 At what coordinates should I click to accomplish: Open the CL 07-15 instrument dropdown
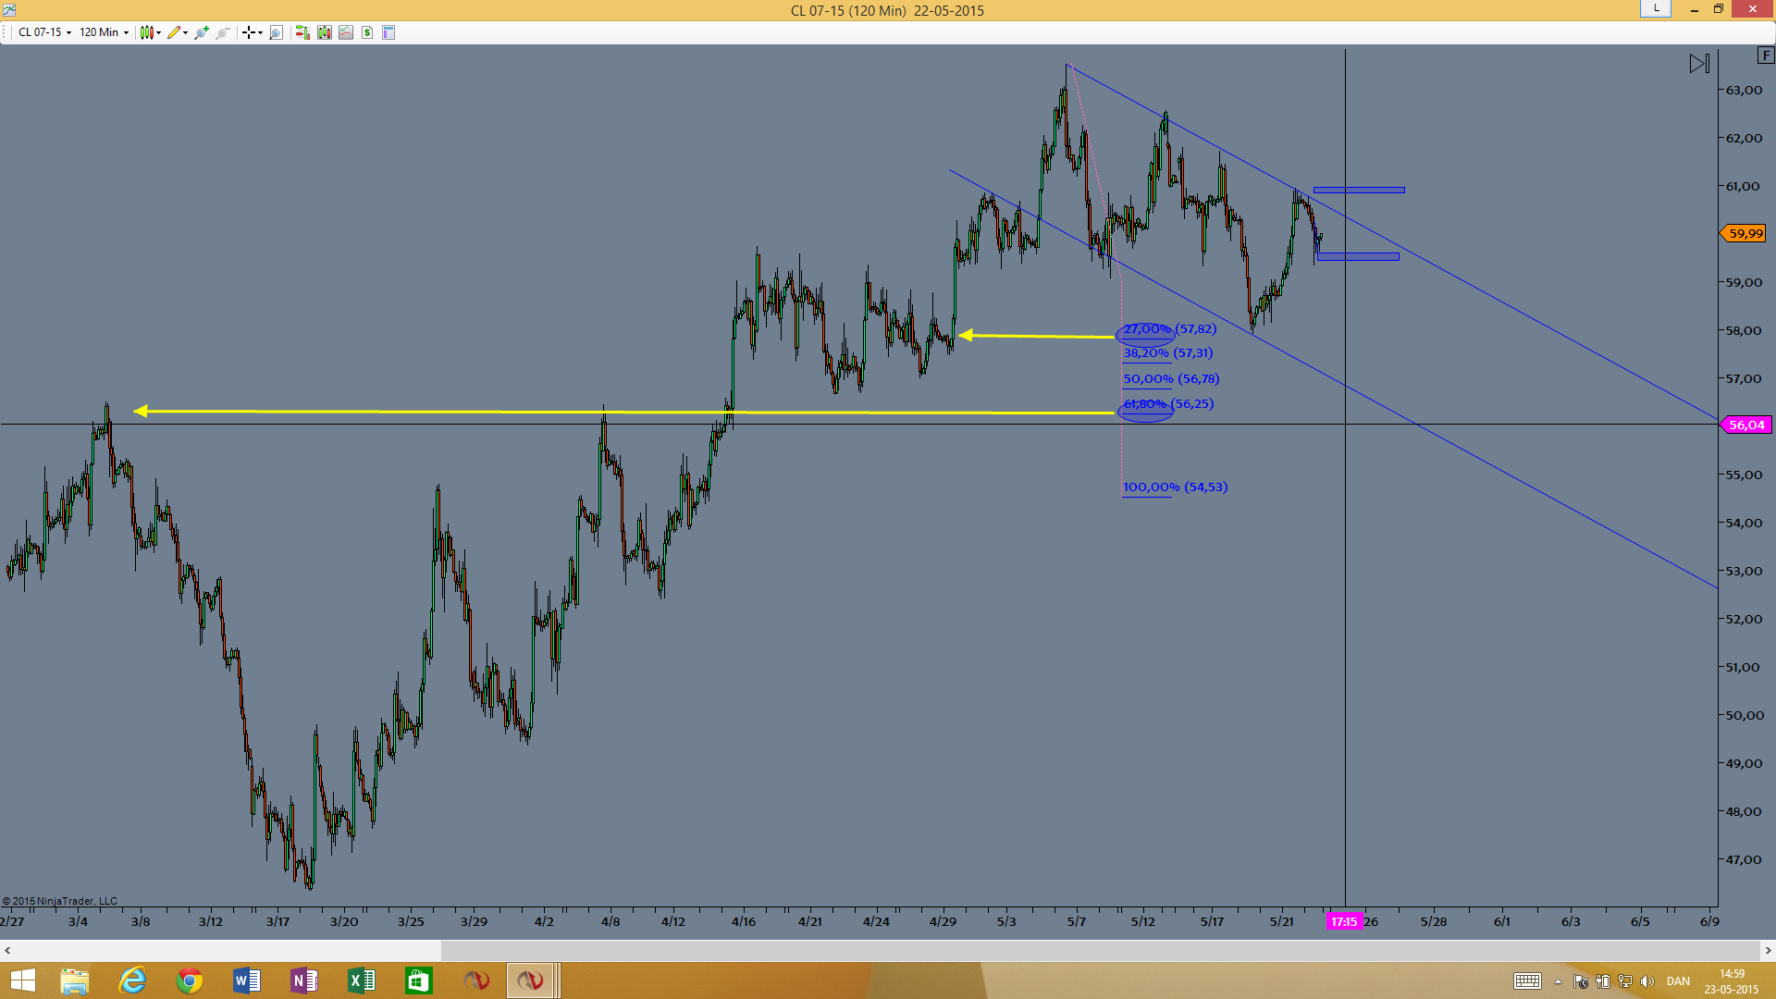click(44, 32)
